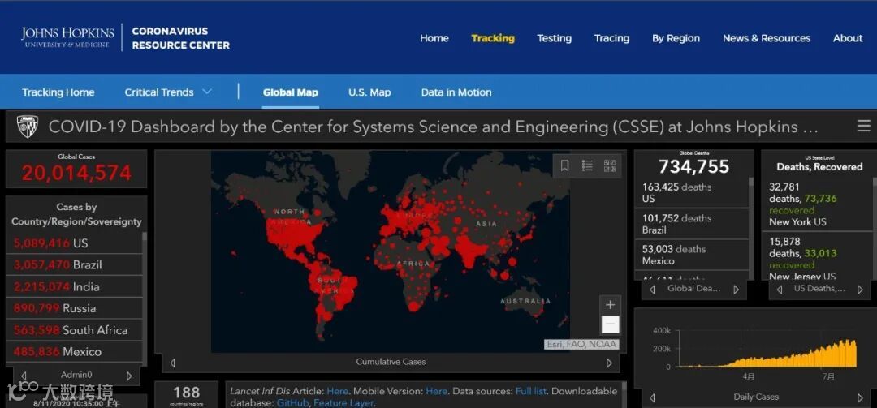Open the About nav item
This screenshot has width=877, height=408.
tap(848, 38)
